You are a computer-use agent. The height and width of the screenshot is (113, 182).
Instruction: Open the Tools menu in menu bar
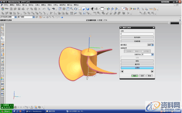pyautogui.click(x=37, y=5)
